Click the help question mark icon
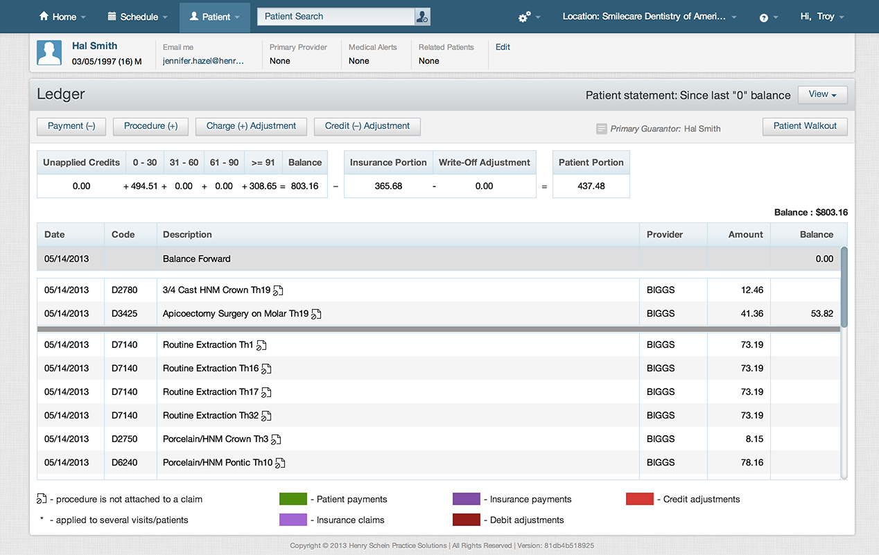Screen dimensions: 879x555 (x=765, y=16)
